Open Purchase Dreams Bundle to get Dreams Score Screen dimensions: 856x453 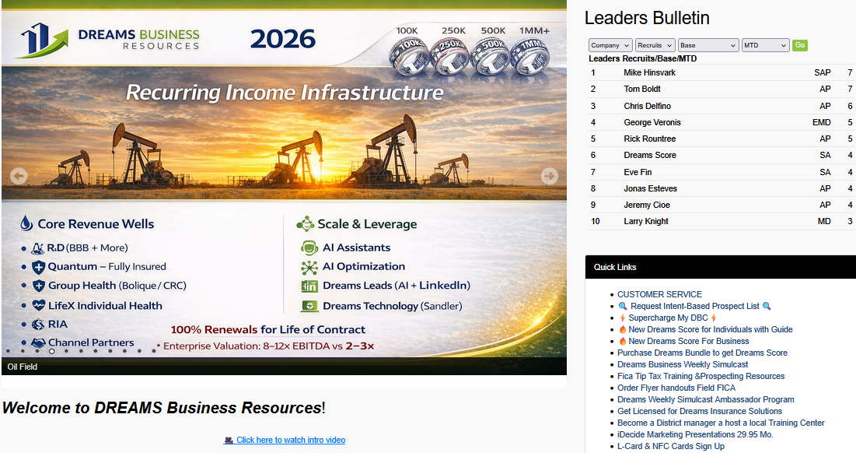[702, 353]
